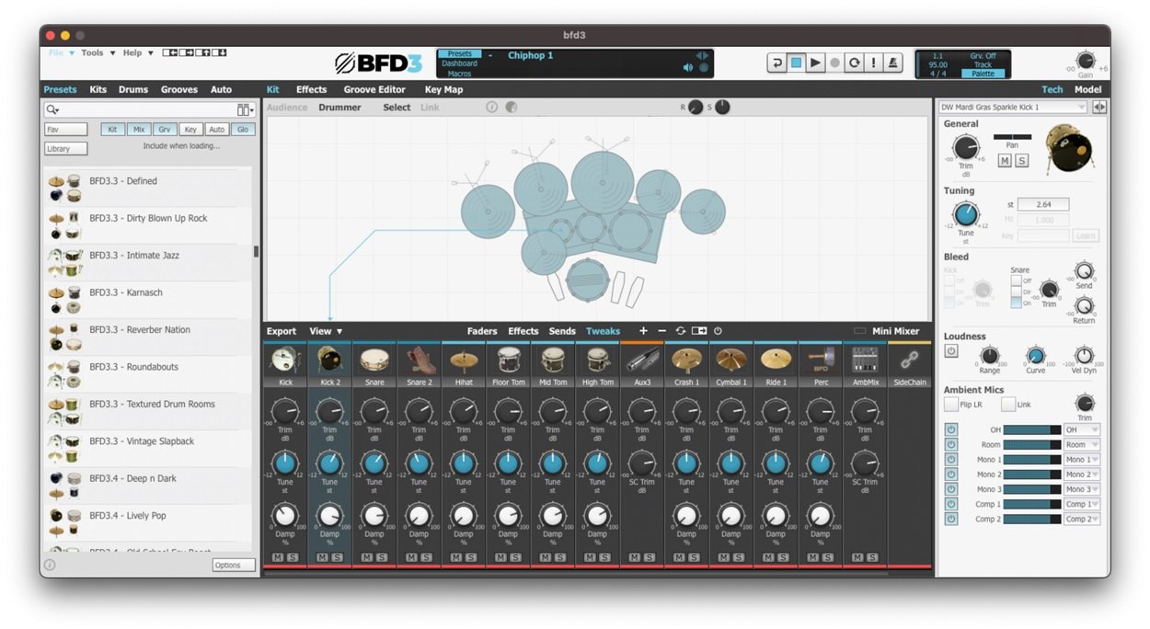This screenshot has width=1150, height=629.
Task: Select the Crash 1 cymbal icon
Action: tap(686, 360)
